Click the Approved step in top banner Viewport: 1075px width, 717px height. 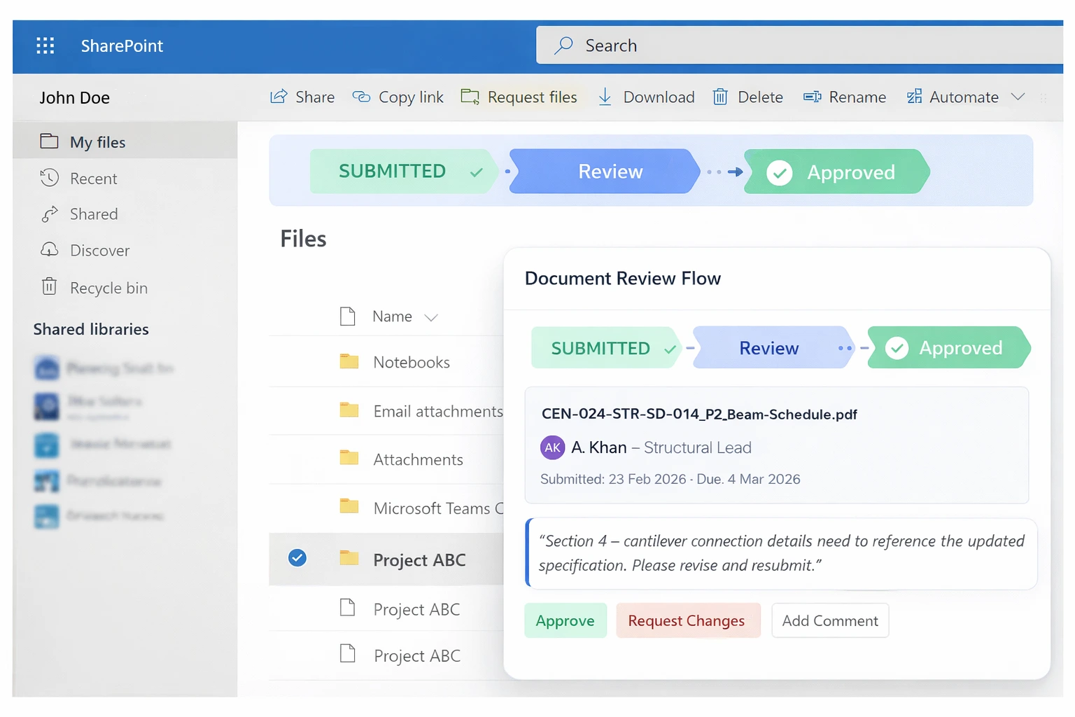point(837,172)
